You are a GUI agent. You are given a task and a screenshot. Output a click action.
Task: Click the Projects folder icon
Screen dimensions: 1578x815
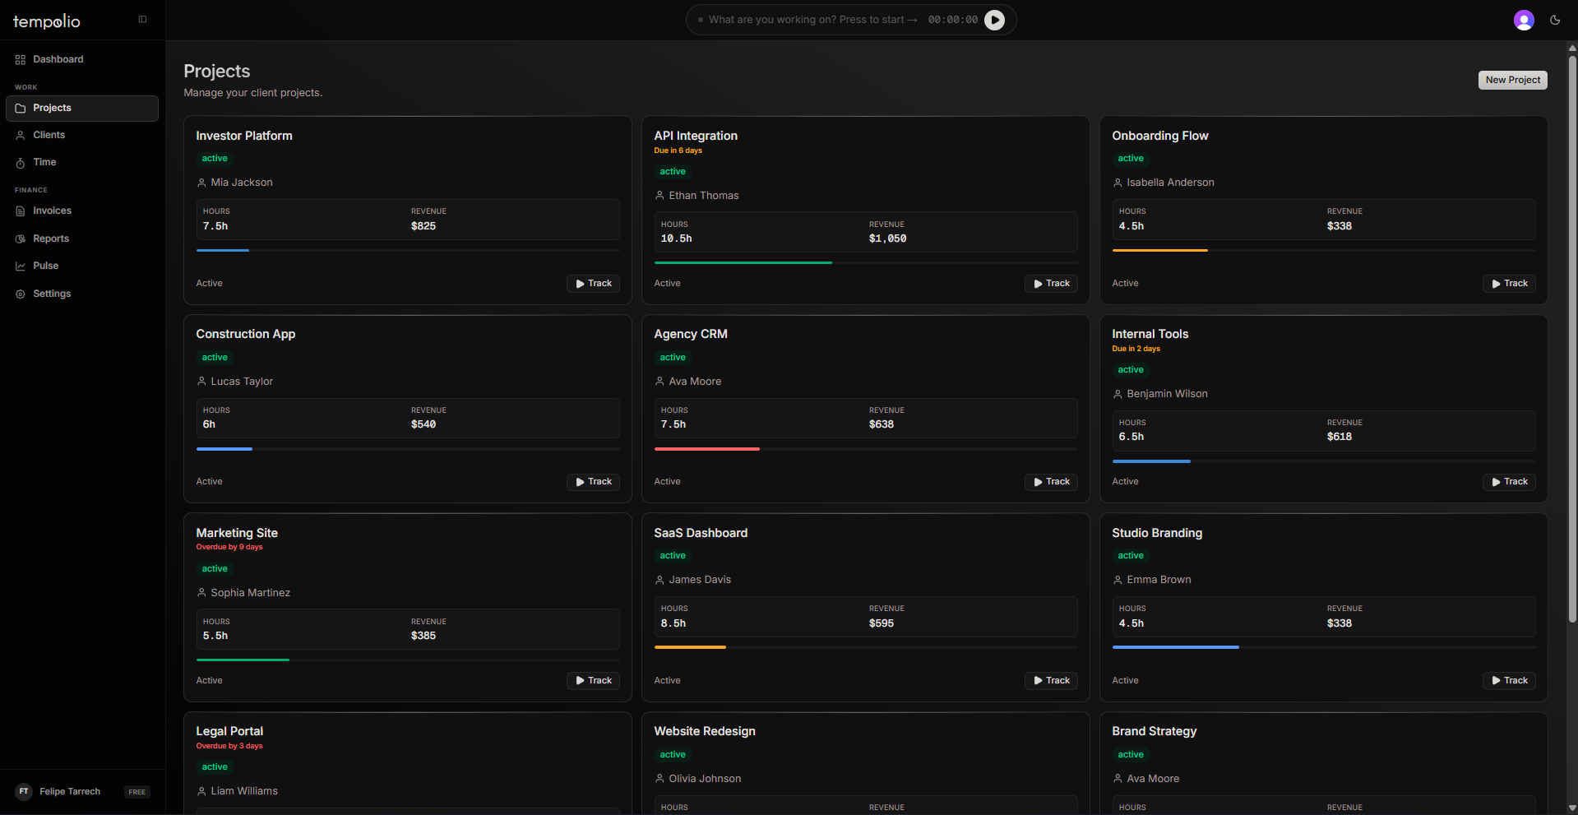coord(21,109)
